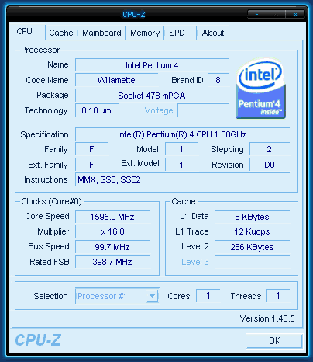
Task: Click the Version 1.40.5 text
Action: pos(267,318)
